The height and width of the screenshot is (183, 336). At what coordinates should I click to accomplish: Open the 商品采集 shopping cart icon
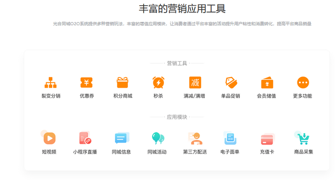pyautogui.click(x=302, y=138)
